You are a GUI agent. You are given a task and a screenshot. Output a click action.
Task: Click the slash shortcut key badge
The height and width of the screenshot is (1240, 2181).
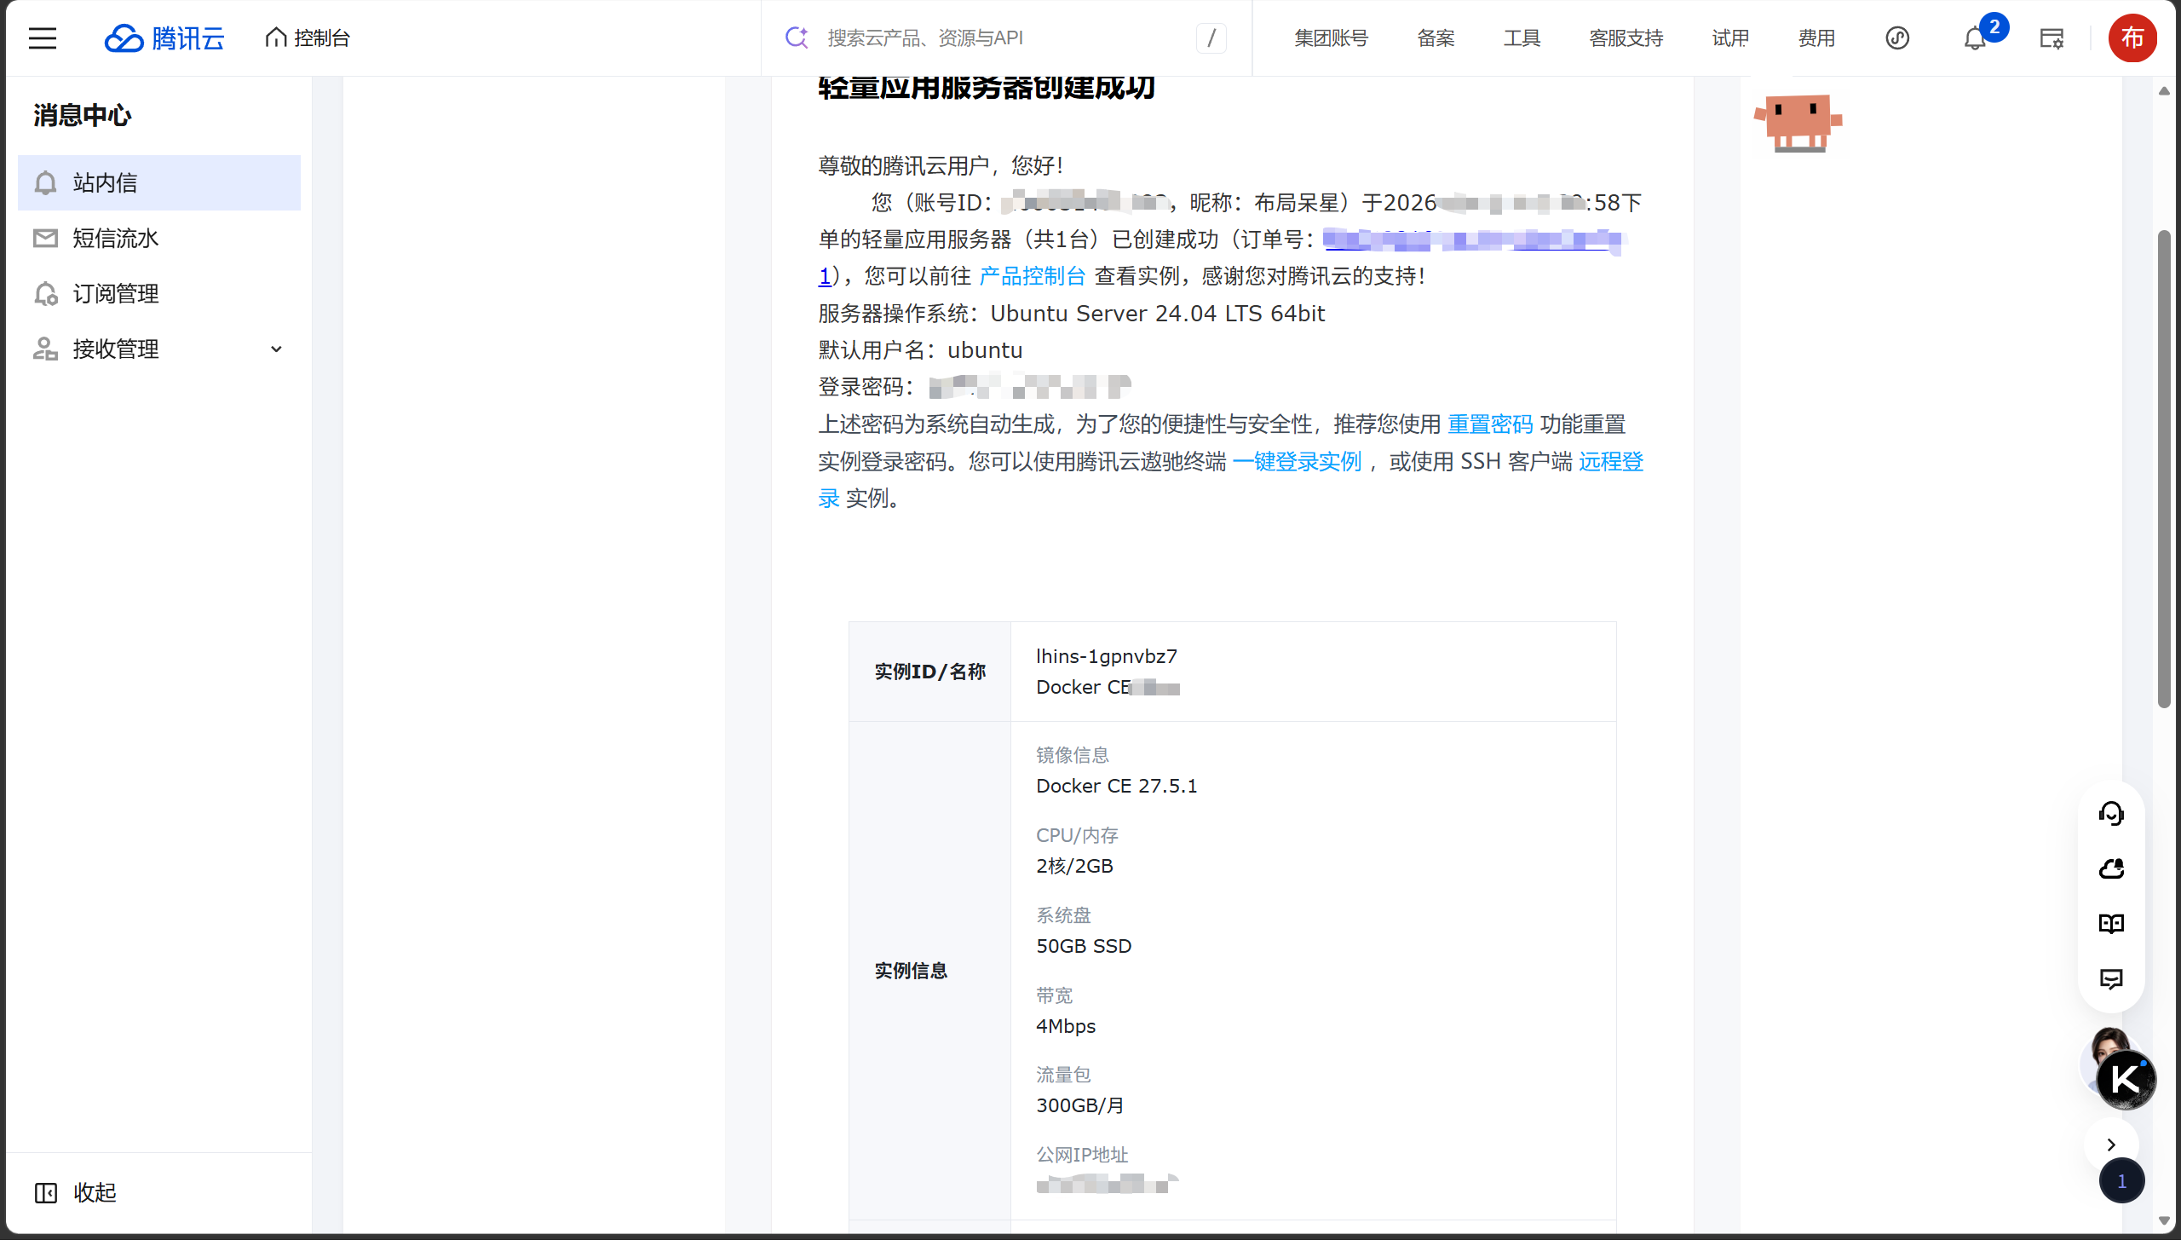tap(1211, 38)
